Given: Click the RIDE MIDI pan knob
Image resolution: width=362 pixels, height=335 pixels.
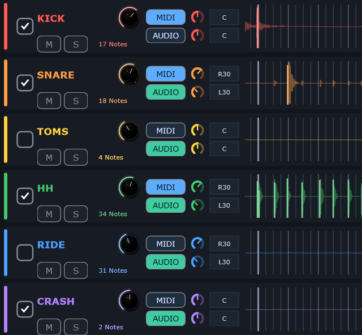Looking at the screenshot, I should coord(197,244).
